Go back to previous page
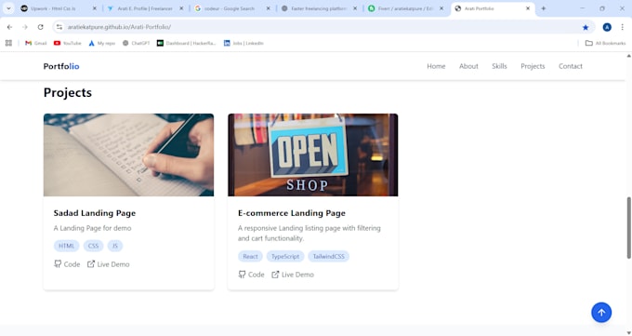This screenshot has width=632, height=336. click(x=9, y=27)
